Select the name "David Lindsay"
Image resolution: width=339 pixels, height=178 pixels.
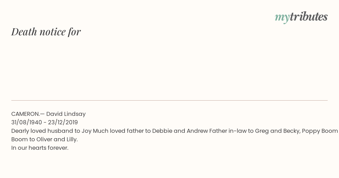(66, 114)
